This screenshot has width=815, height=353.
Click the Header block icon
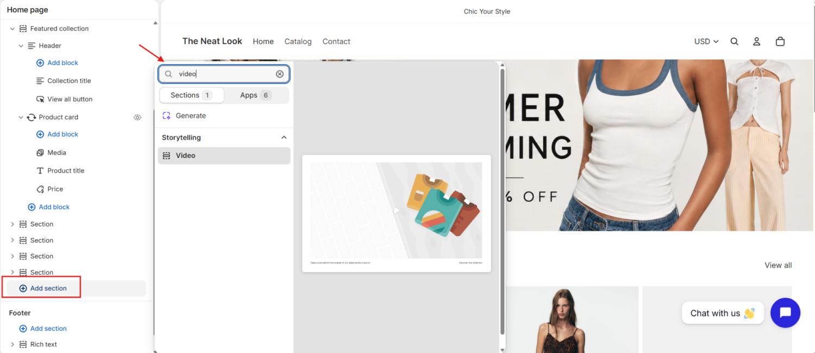(x=32, y=46)
